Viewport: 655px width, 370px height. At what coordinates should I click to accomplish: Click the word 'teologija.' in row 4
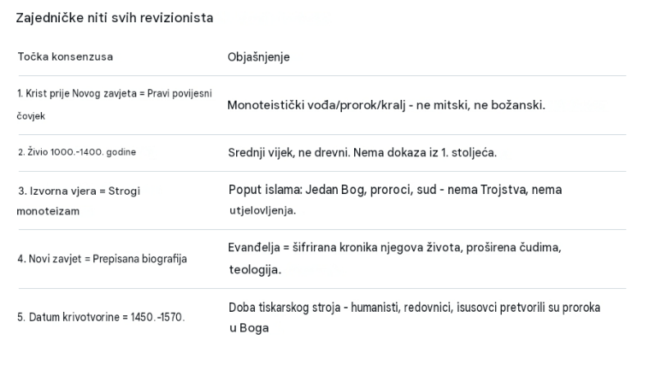255,270
